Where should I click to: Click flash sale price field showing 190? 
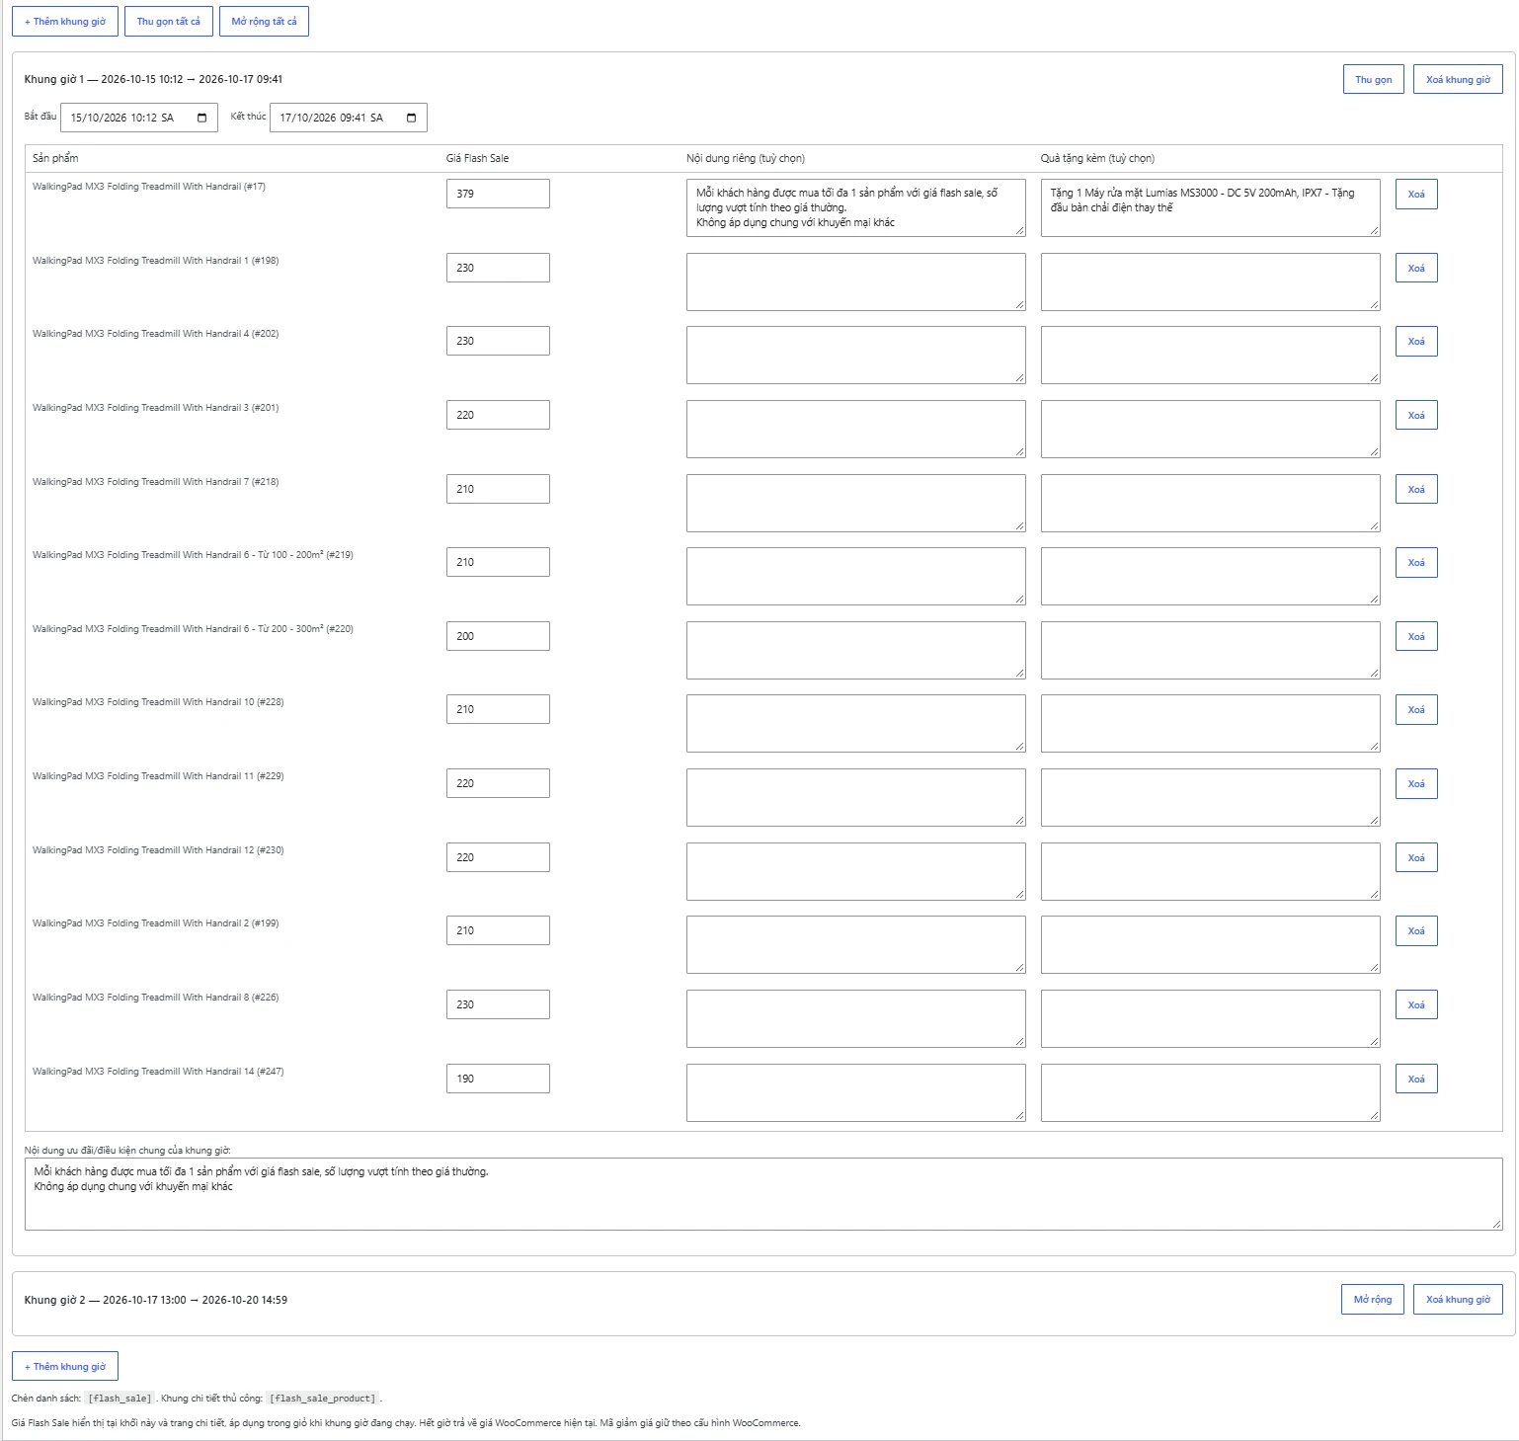[498, 1079]
